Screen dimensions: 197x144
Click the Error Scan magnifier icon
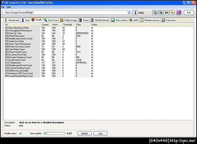(46, 20)
